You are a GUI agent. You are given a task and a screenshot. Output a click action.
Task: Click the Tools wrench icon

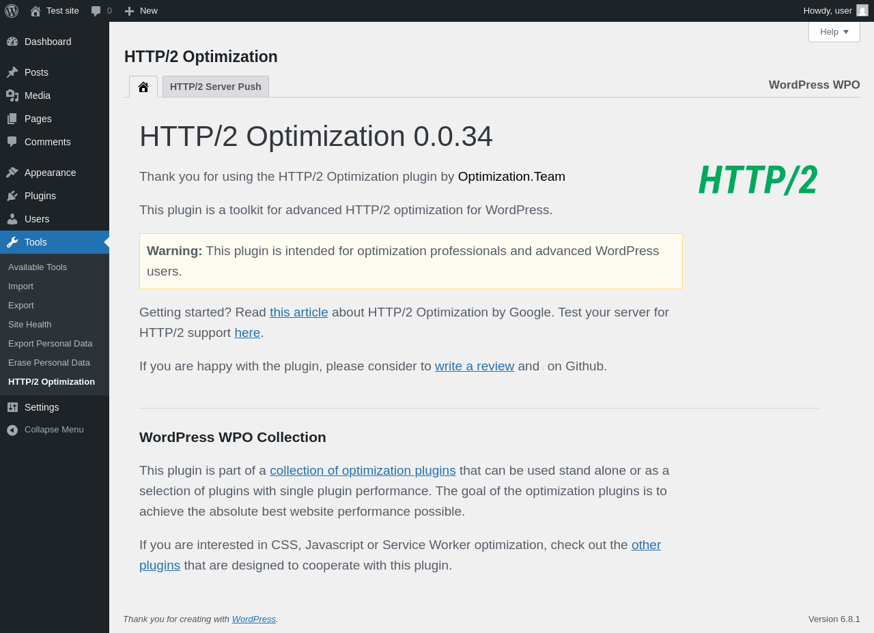click(x=12, y=242)
